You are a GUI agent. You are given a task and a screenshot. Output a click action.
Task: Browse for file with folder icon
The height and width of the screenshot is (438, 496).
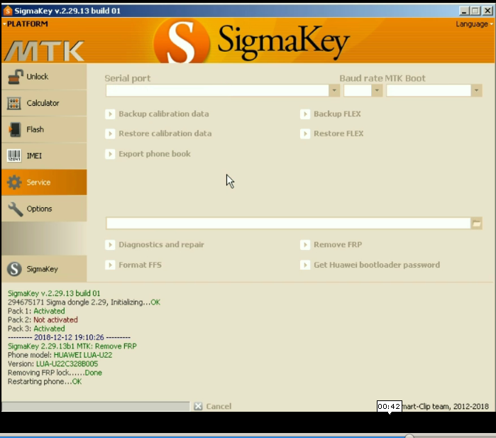coord(476,224)
